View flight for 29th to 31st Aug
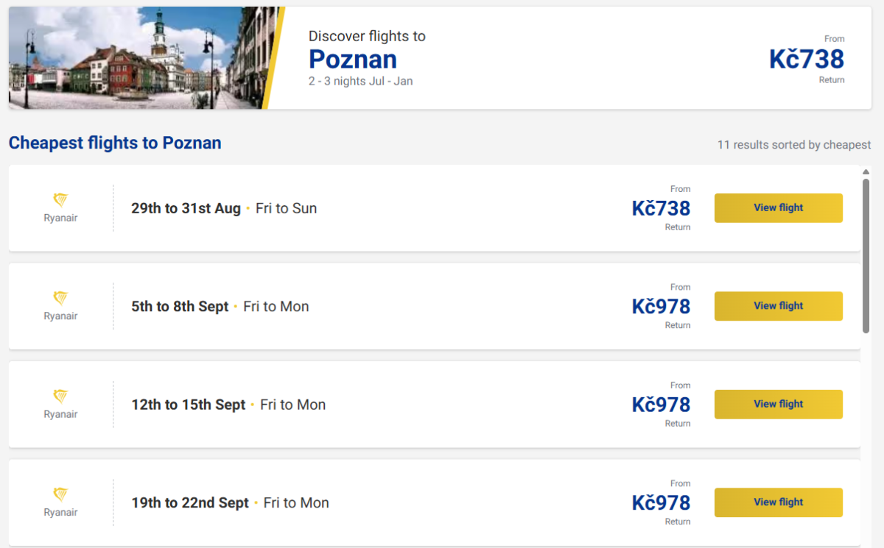The height and width of the screenshot is (548, 884). click(778, 207)
